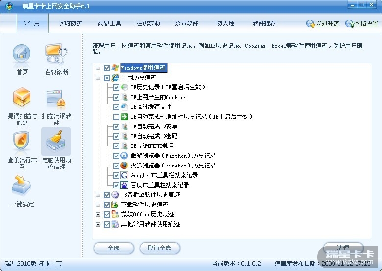382x271 pixels.
Task: Uncheck IE存储的FTP帐号 checkbox
Action: pyautogui.click(x=116, y=146)
